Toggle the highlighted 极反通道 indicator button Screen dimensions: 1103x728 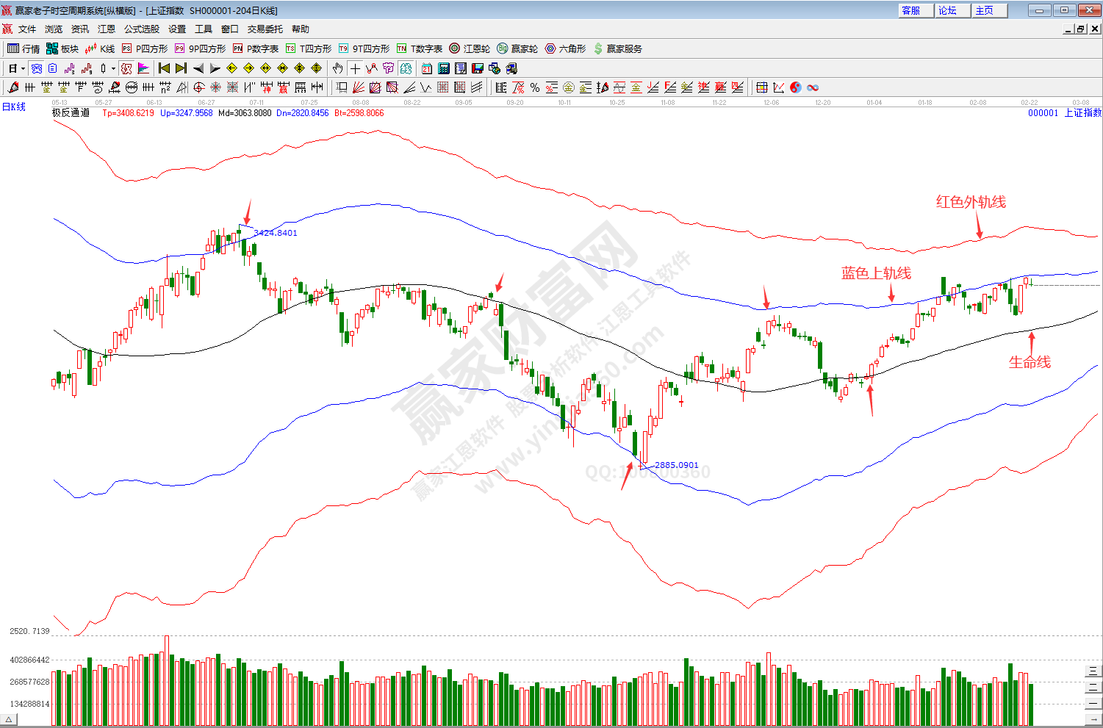pyautogui.click(x=126, y=68)
